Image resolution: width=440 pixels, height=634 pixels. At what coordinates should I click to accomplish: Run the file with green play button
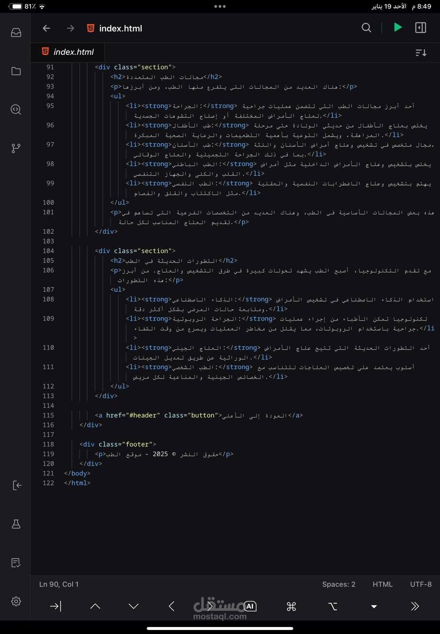point(397,28)
